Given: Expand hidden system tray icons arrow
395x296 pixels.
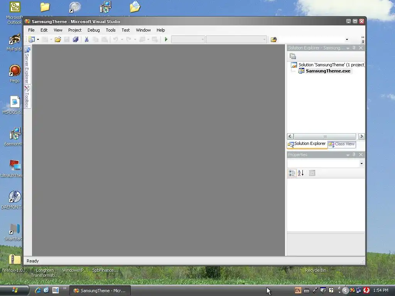Looking at the screenshot, I should pos(345,291).
